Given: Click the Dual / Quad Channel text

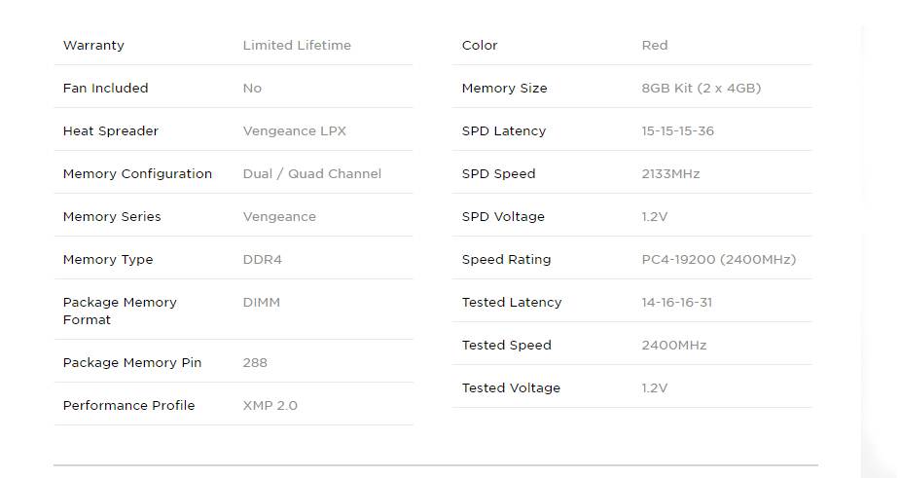Looking at the screenshot, I should 311,174.
